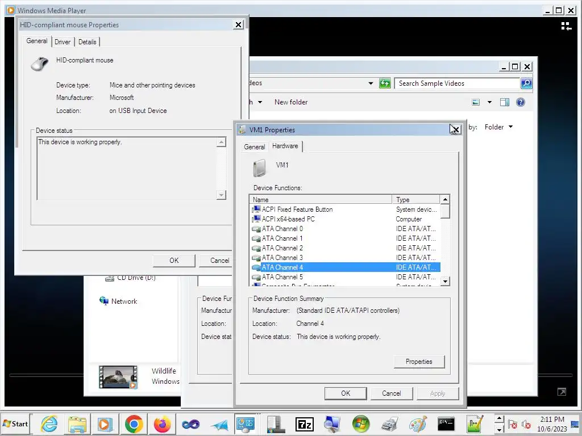The width and height of the screenshot is (582, 436).
Task: Open the Windows flag orb taskbar icon
Action: (x=361, y=424)
